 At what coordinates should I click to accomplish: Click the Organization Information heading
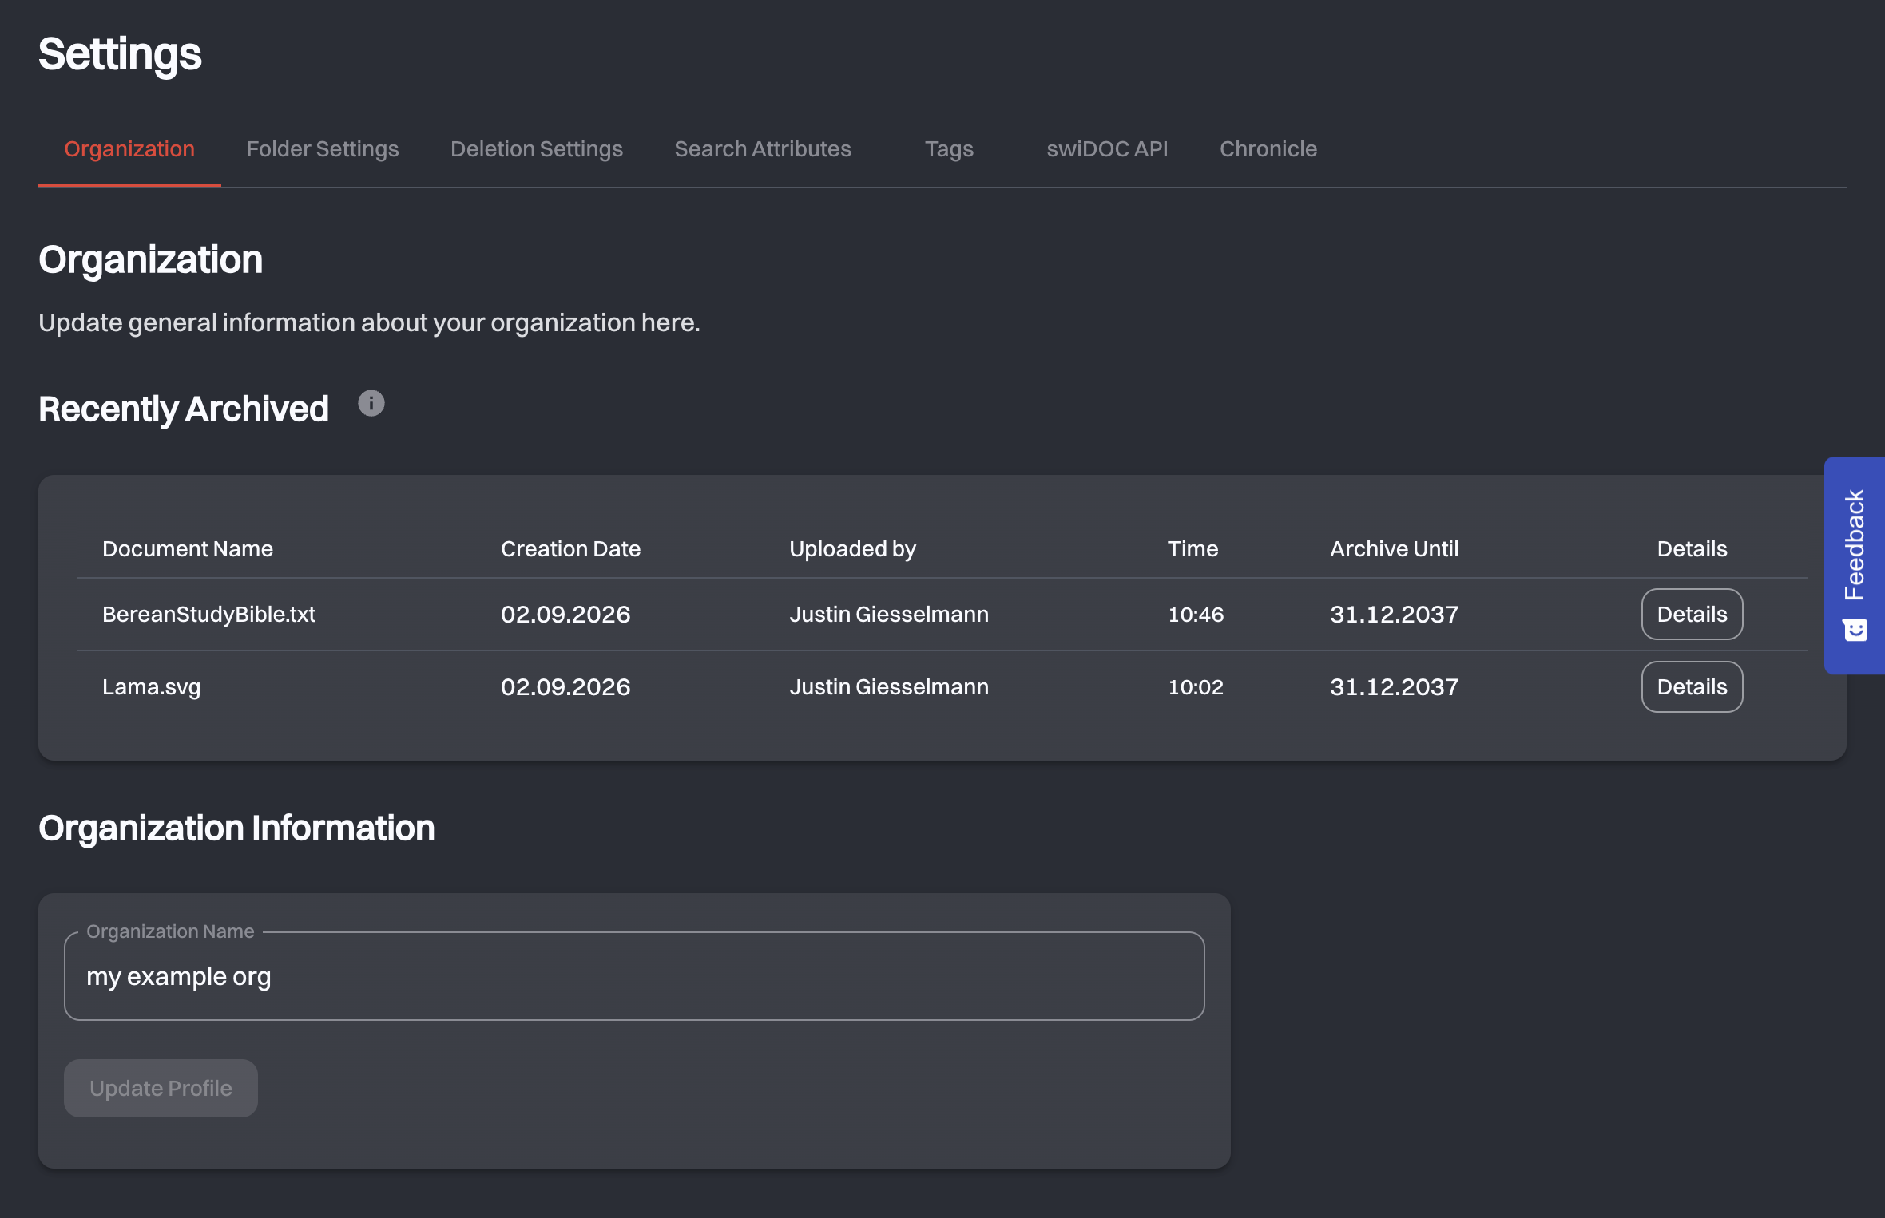pyautogui.click(x=236, y=828)
